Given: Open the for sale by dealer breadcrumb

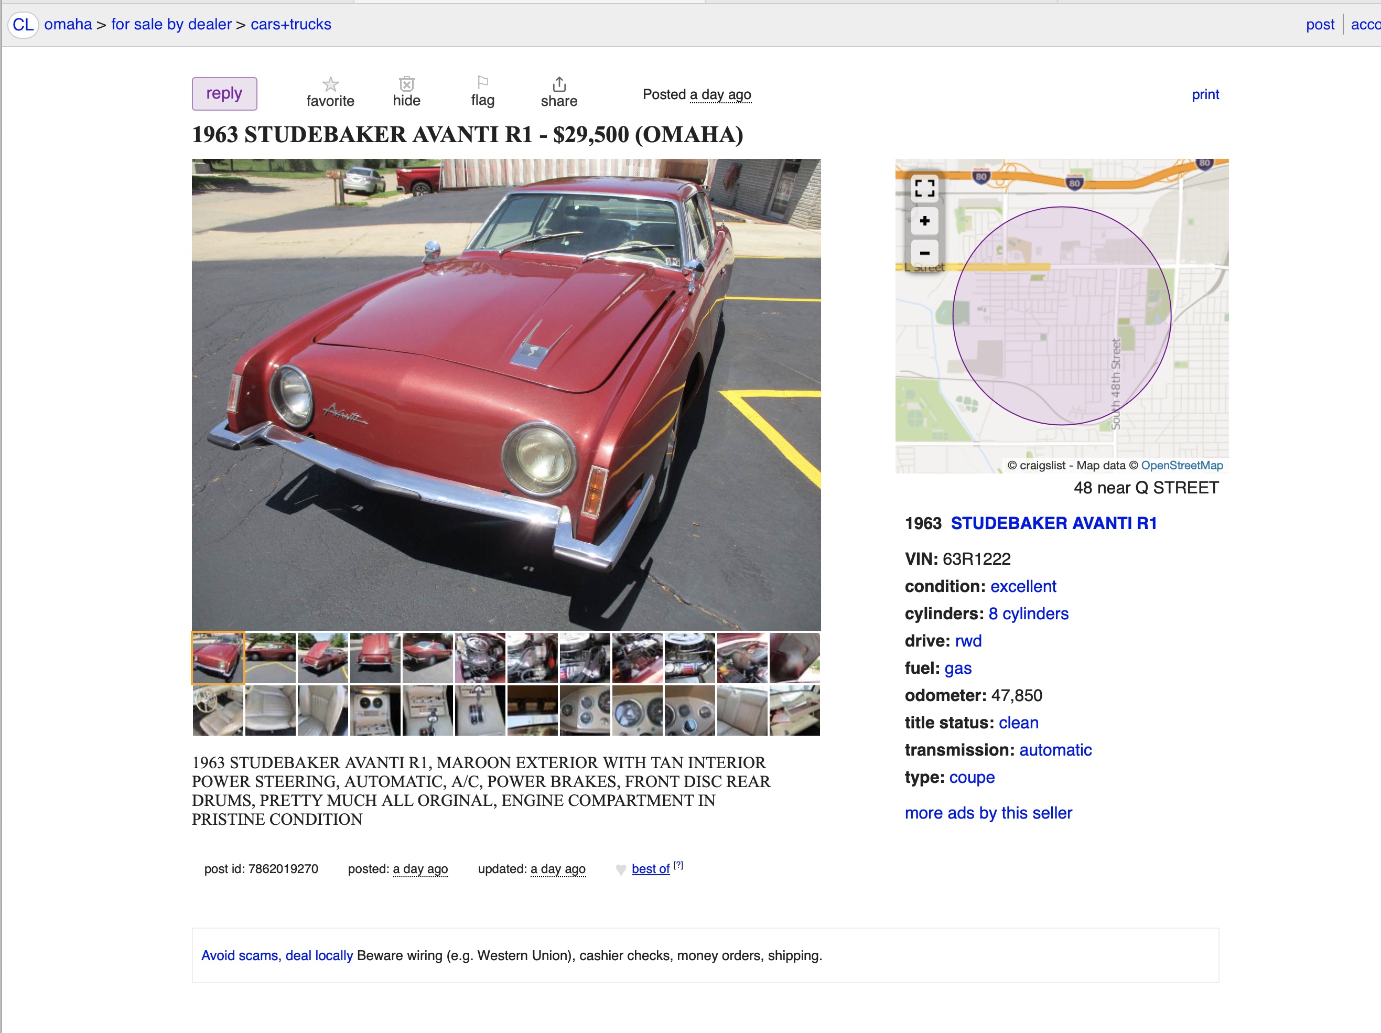Looking at the screenshot, I should [171, 24].
